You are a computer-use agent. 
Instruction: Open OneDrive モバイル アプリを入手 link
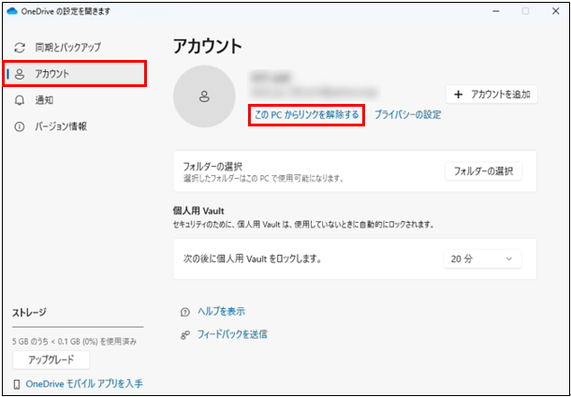pos(84,384)
